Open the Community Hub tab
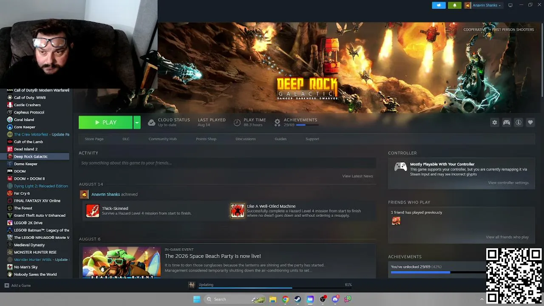The width and height of the screenshot is (544, 306). [x=162, y=139]
